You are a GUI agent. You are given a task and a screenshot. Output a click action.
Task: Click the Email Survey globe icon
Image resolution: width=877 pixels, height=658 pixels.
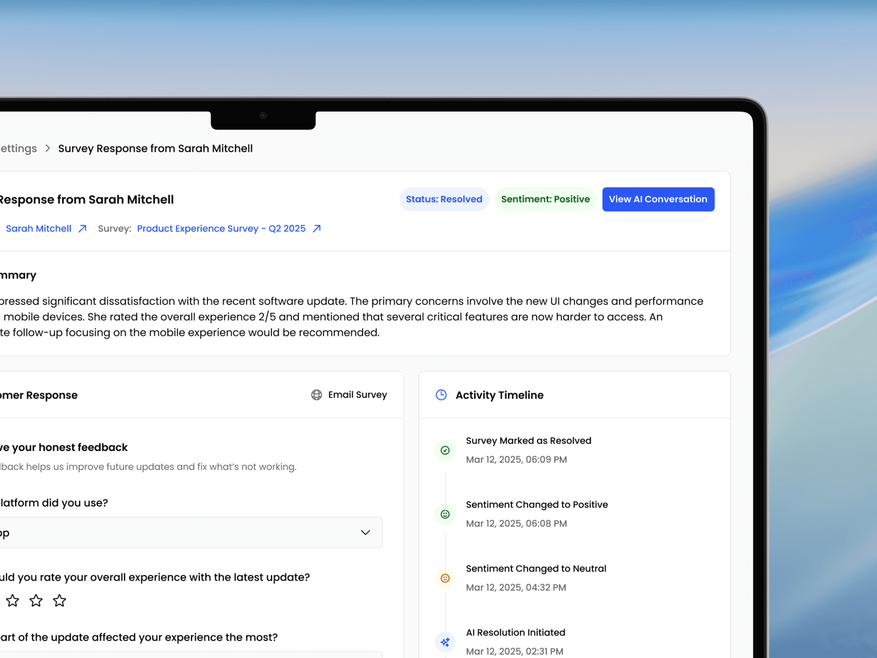tap(316, 395)
